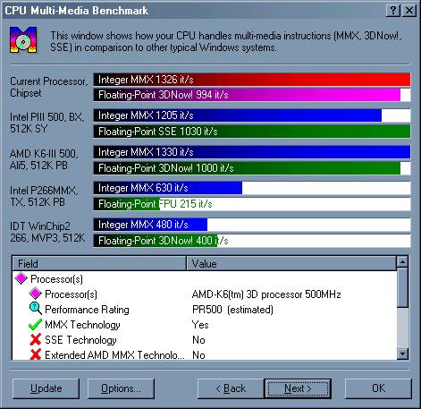Select the Performance Rating row label
Image resolution: width=421 pixels, height=409 pixels.
pyautogui.click(x=87, y=310)
